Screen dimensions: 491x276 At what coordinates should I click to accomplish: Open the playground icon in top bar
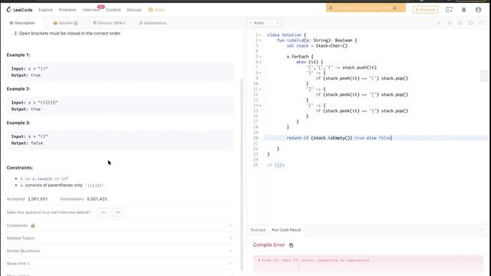click(x=449, y=10)
